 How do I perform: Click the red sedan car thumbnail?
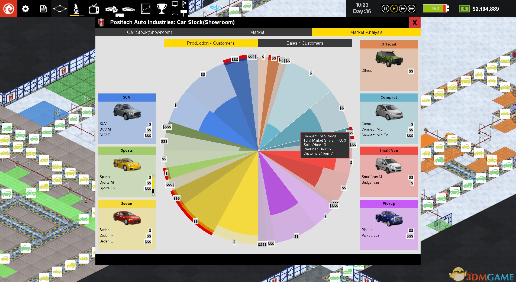pos(127,218)
